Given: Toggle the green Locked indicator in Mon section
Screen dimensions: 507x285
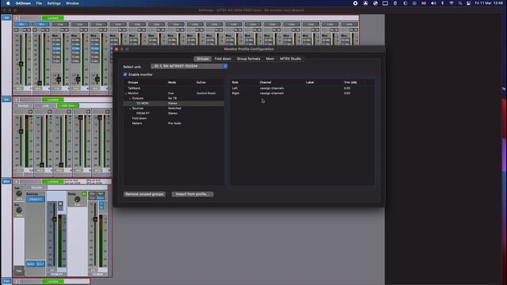Looking at the screenshot, I should pos(53,181).
